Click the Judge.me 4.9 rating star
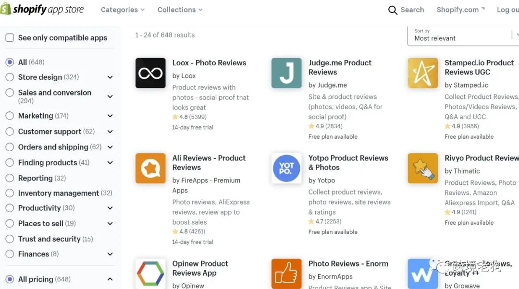 pos(311,126)
